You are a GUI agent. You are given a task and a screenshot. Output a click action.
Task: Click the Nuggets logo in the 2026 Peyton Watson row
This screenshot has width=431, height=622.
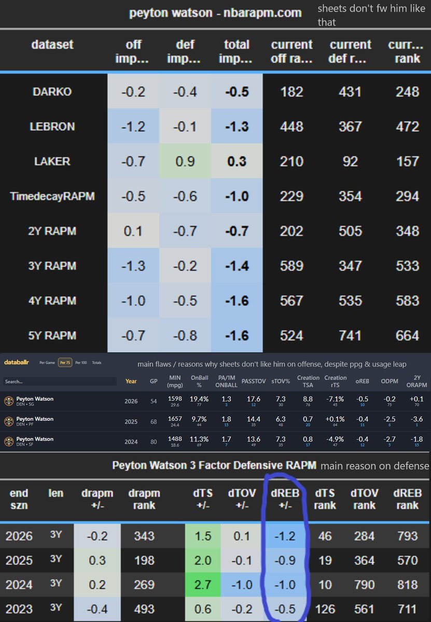pos(9,401)
